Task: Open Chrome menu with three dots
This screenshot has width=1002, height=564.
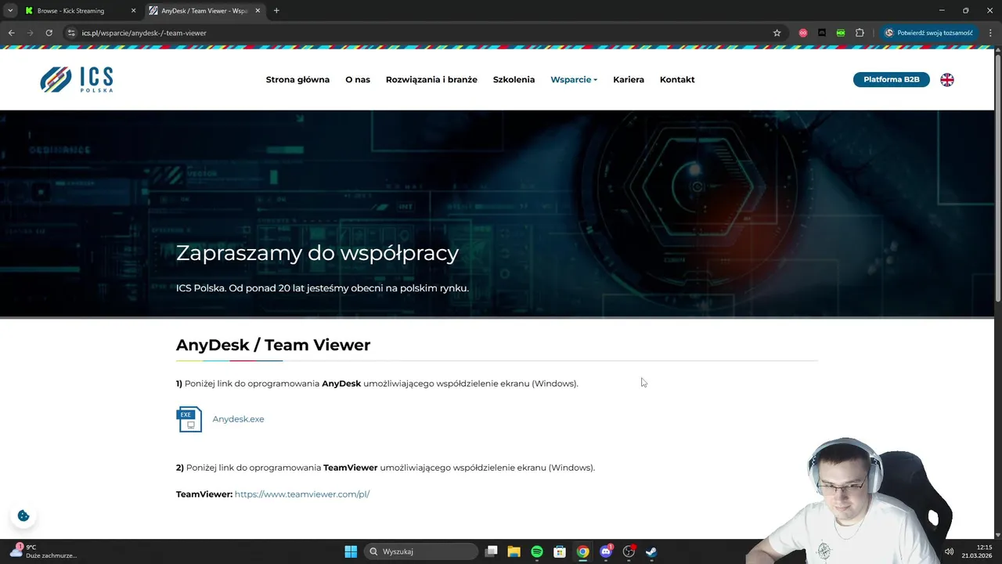Action: tap(989, 33)
